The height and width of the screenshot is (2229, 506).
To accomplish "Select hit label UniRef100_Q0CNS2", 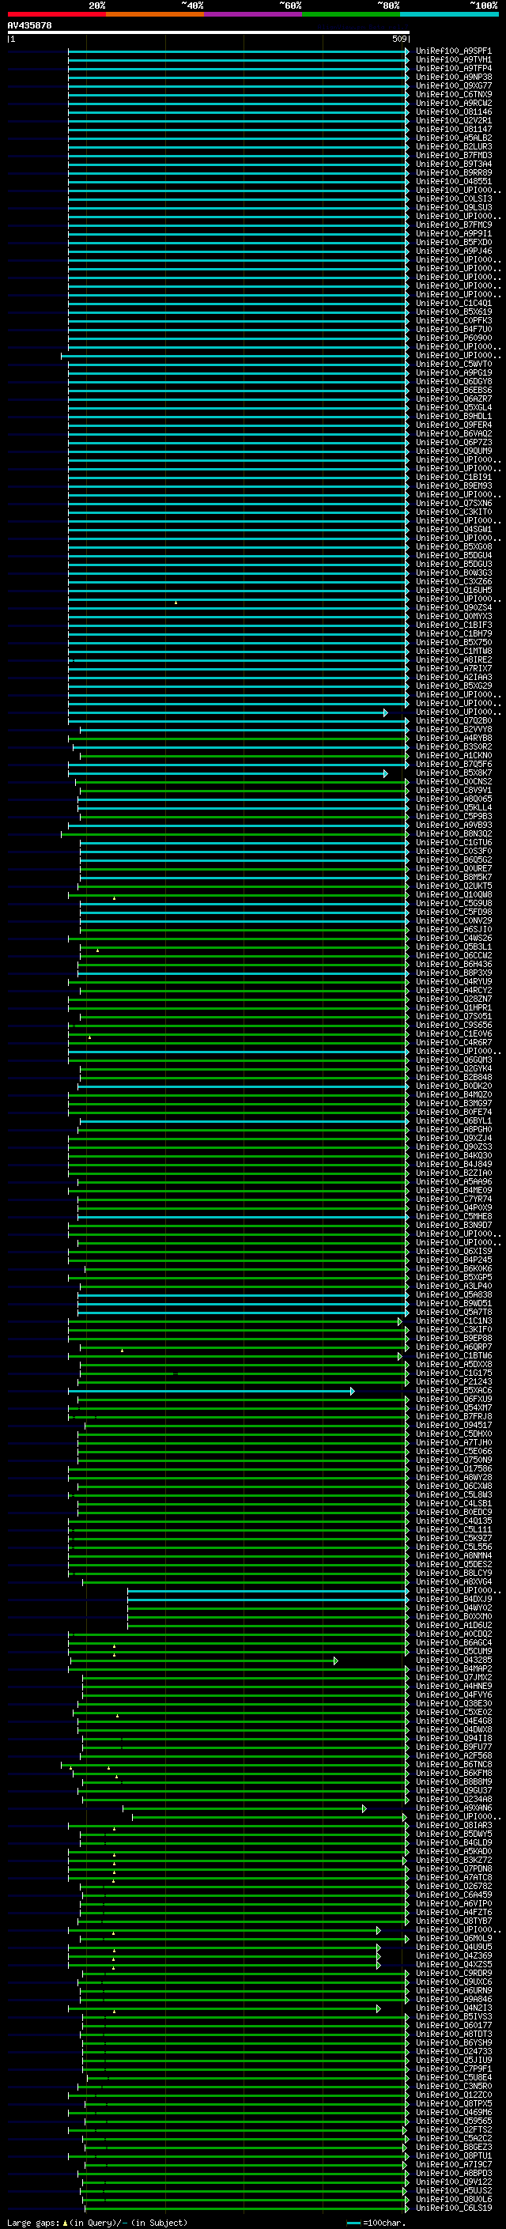I will (453, 781).
